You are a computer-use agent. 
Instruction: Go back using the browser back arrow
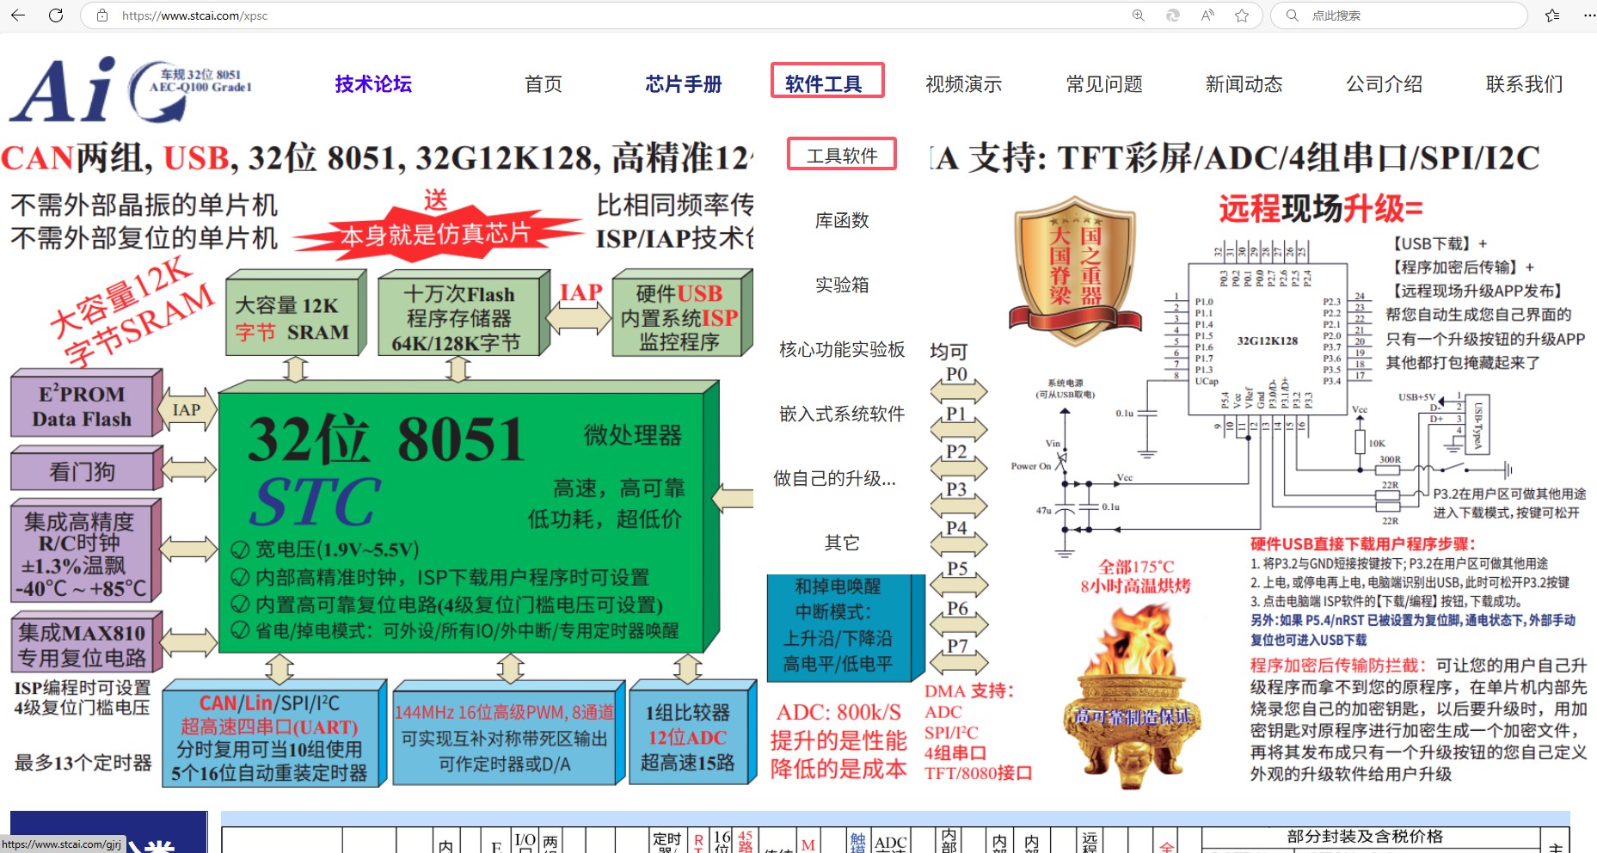point(17,15)
